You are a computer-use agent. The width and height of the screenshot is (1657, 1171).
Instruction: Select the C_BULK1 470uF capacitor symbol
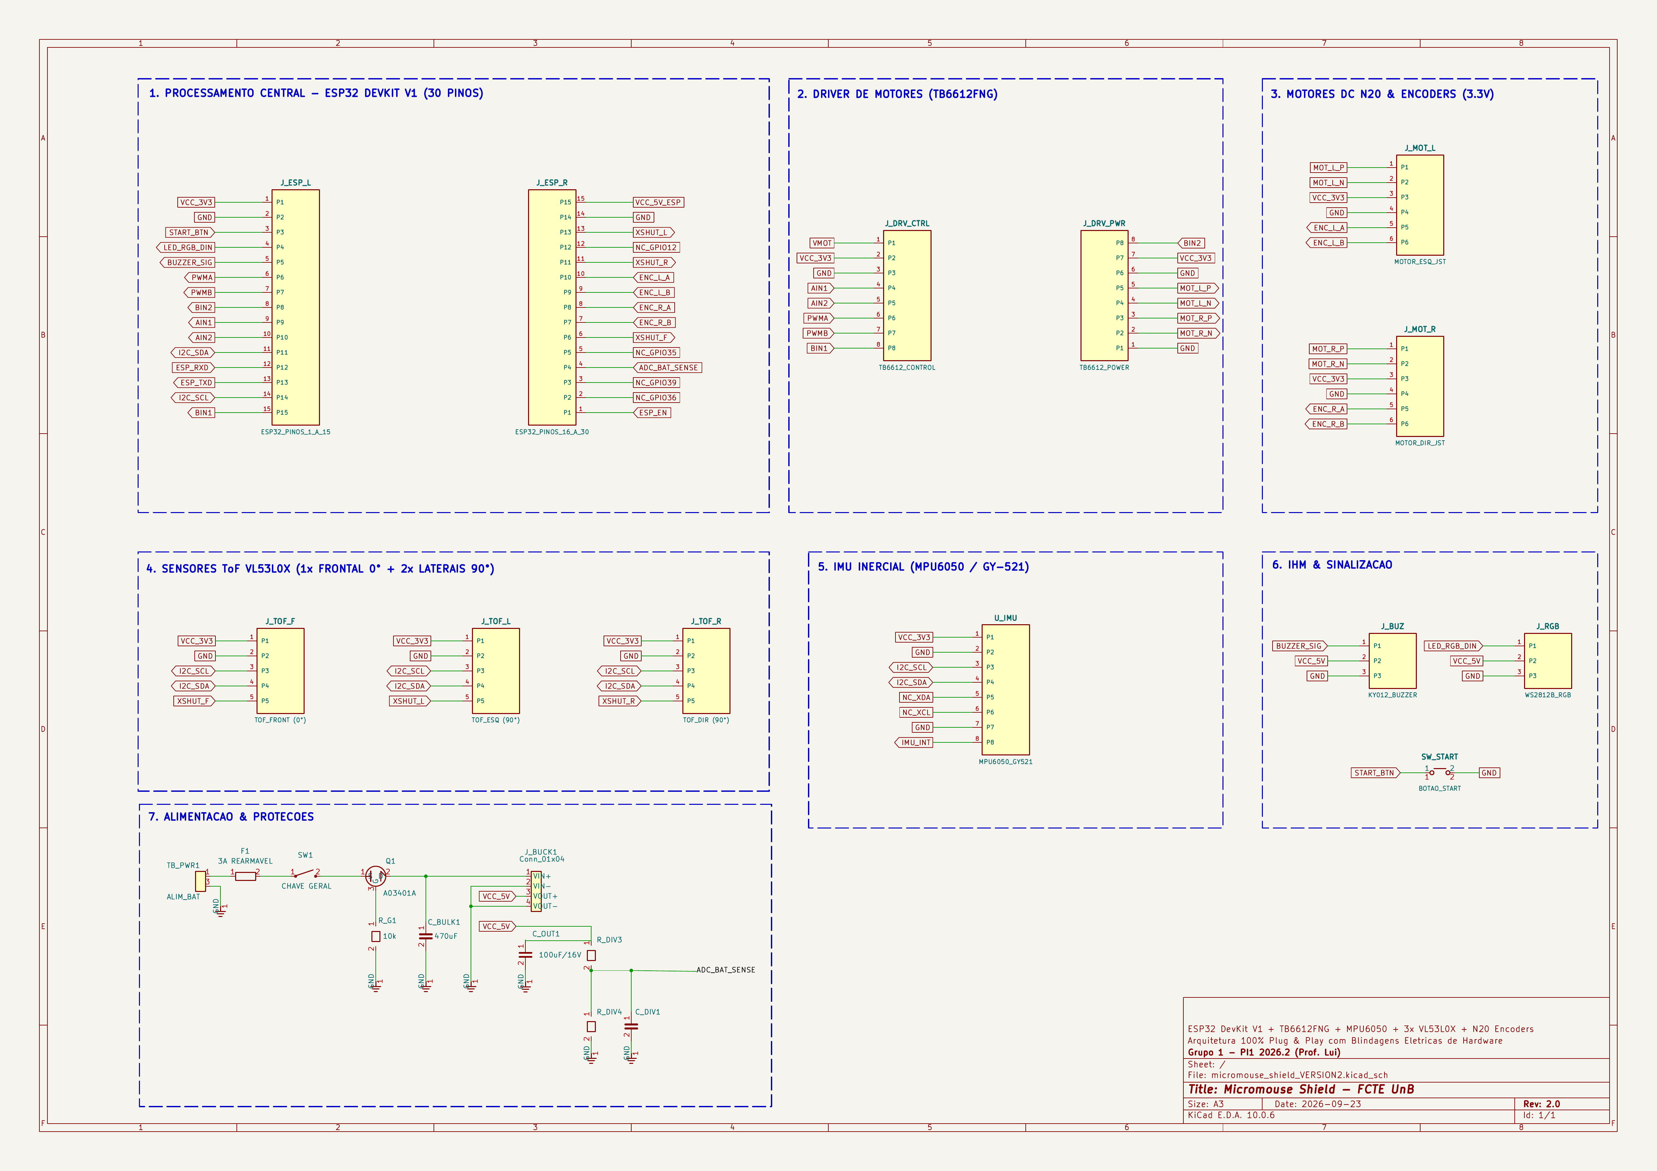426,936
